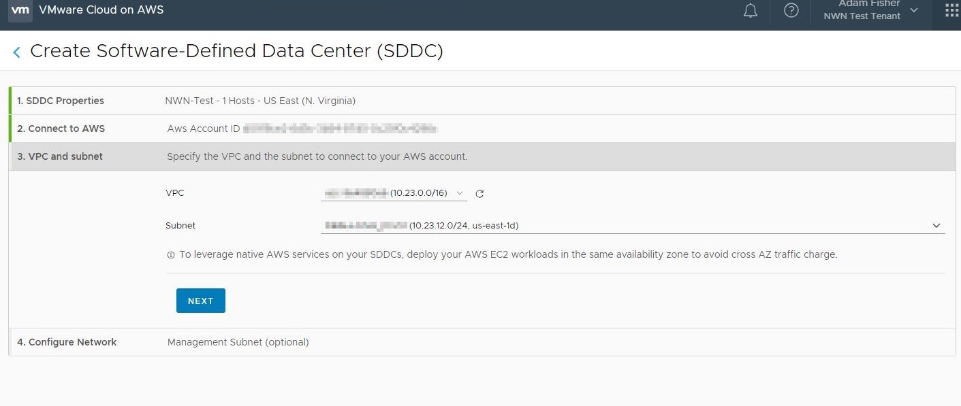The height and width of the screenshot is (406, 961).
Task: Click the 'Subnet' field label
Action: (180, 226)
